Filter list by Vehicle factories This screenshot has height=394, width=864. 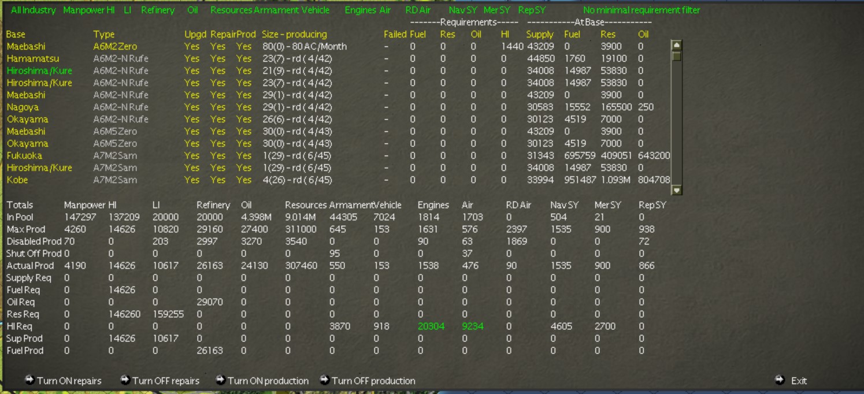(x=316, y=10)
